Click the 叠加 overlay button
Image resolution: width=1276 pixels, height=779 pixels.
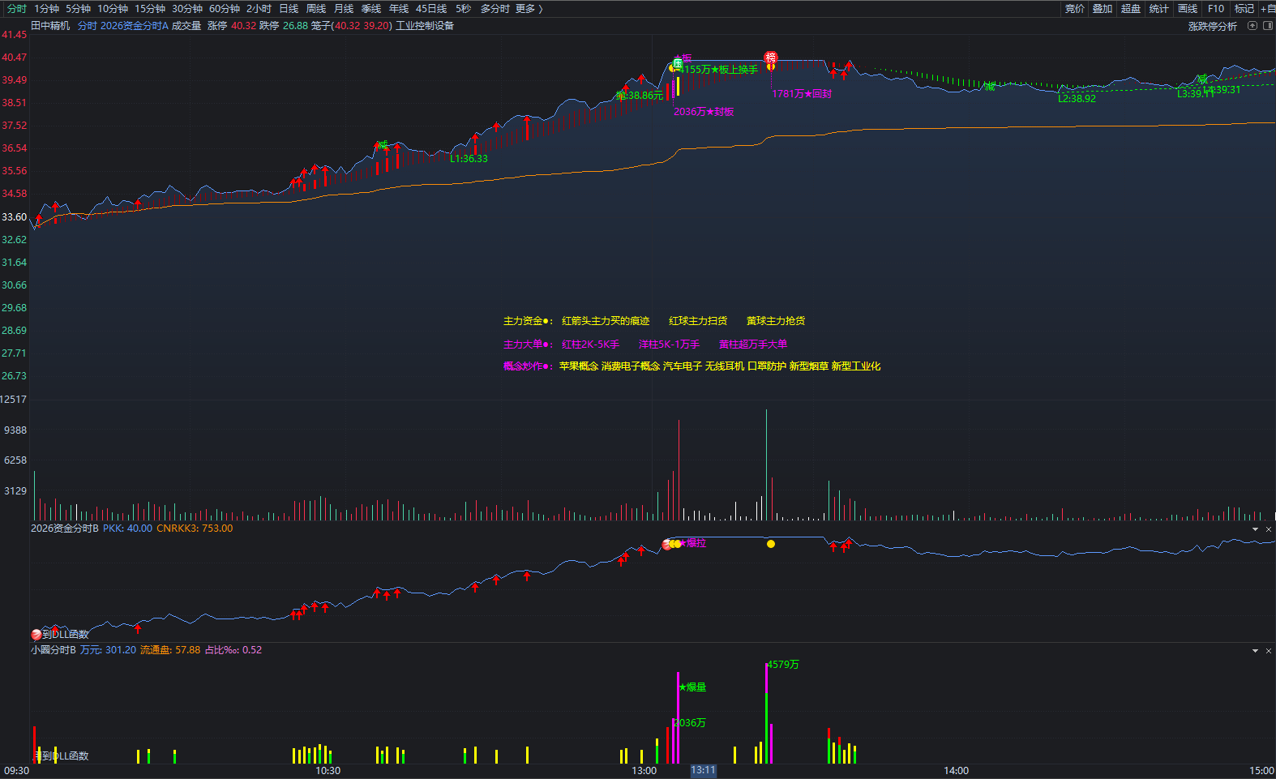tap(1103, 9)
